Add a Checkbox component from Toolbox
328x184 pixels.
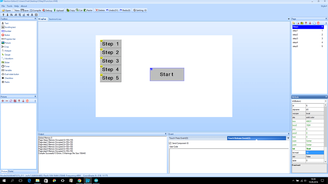point(7,78)
